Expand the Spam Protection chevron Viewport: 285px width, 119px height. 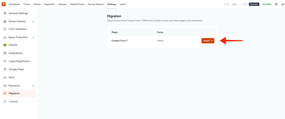coord(33,37)
